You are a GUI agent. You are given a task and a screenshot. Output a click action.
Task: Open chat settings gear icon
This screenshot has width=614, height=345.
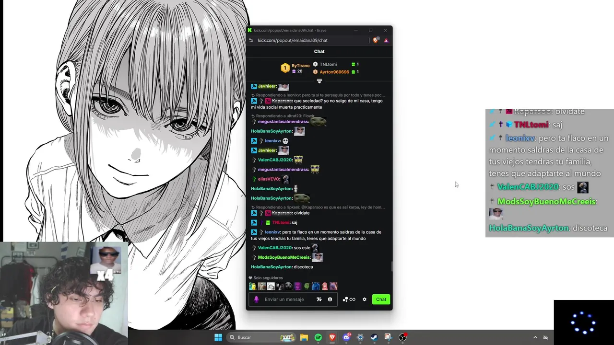click(365, 299)
